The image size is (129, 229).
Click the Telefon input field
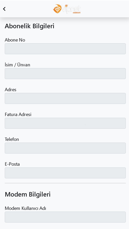pyautogui.click(x=65, y=148)
